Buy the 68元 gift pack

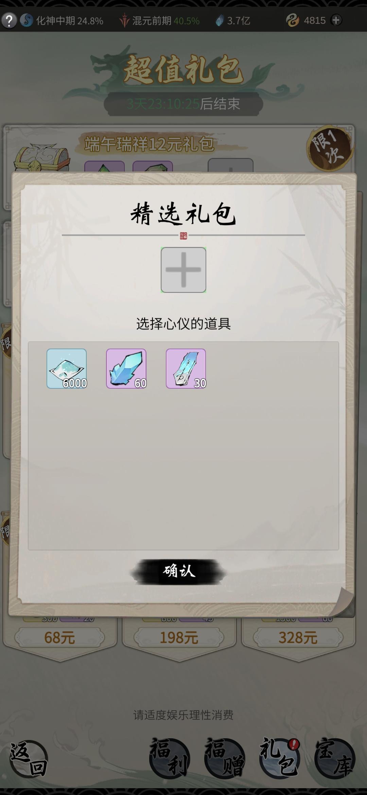pos(59,637)
